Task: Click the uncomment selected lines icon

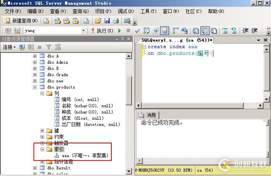Action: (x=234, y=31)
